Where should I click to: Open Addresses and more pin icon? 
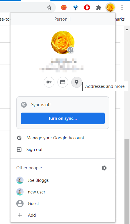(76, 82)
